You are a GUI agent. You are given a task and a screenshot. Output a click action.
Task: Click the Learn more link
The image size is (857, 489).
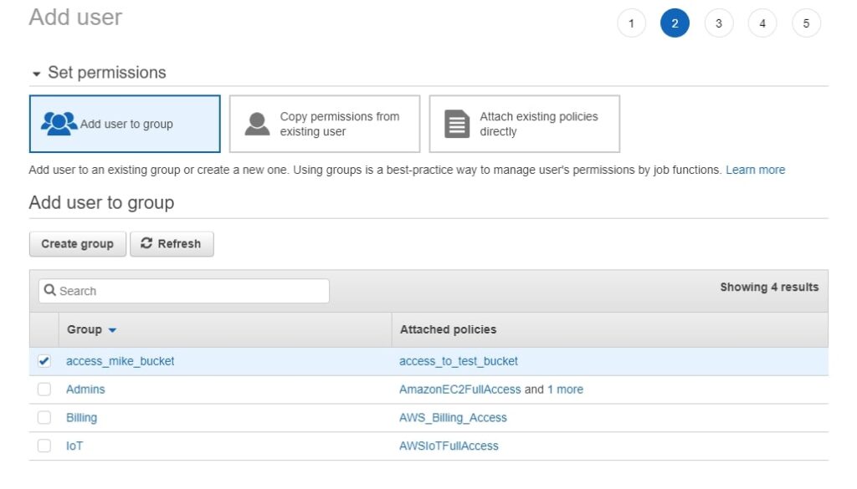tap(756, 169)
